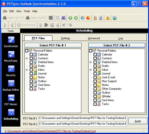
Task: Click the red box with star icon
Action: pyautogui.click(x=88, y=18)
